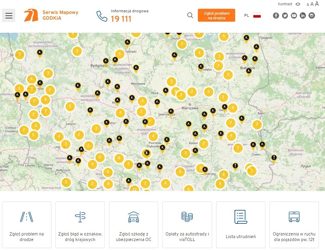Select the coins icon above Opłaty za autostrady
325x251 pixels.
point(187,217)
